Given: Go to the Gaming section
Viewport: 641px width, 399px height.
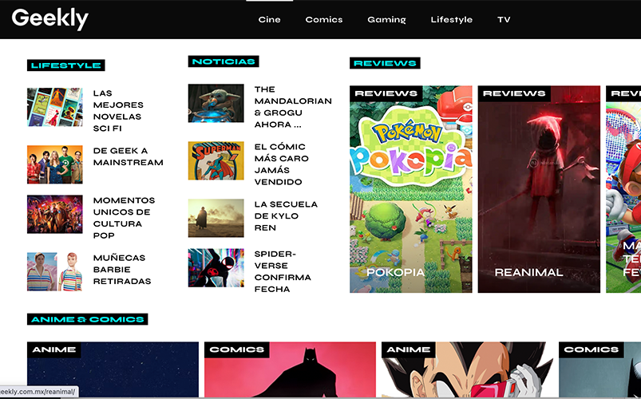Looking at the screenshot, I should pyautogui.click(x=386, y=20).
